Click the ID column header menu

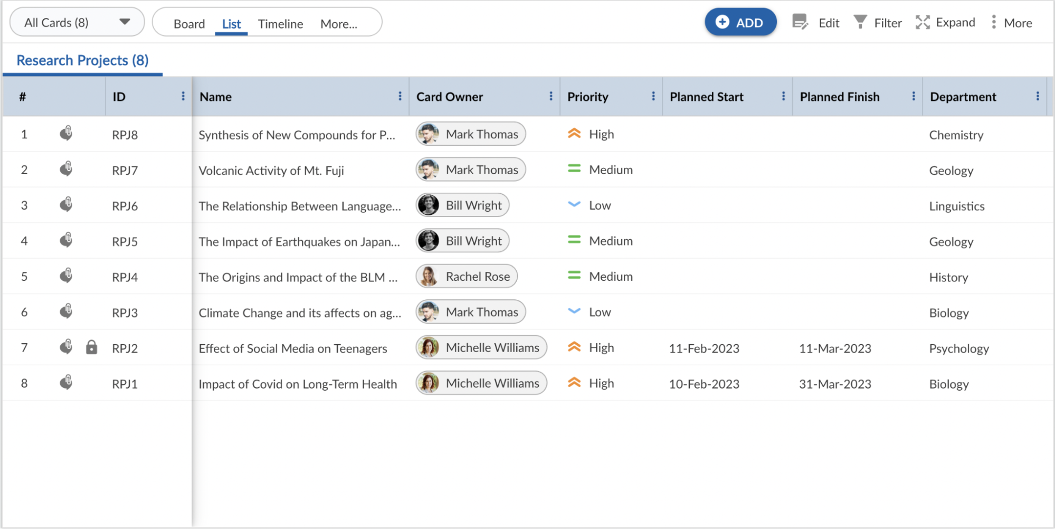[183, 97]
